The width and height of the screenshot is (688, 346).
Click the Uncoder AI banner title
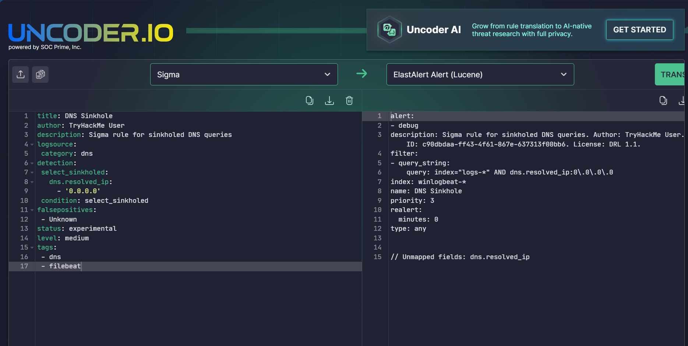[x=434, y=30]
